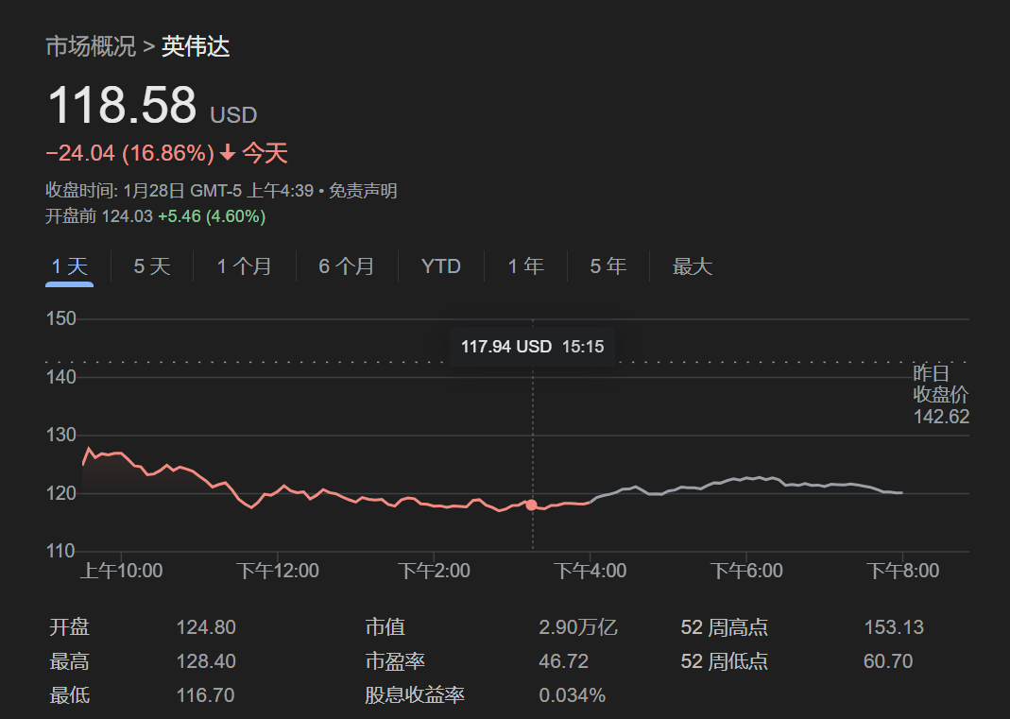1010x719 pixels.
Task: Click the 118.58 current price value
Action: [x=123, y=104]
